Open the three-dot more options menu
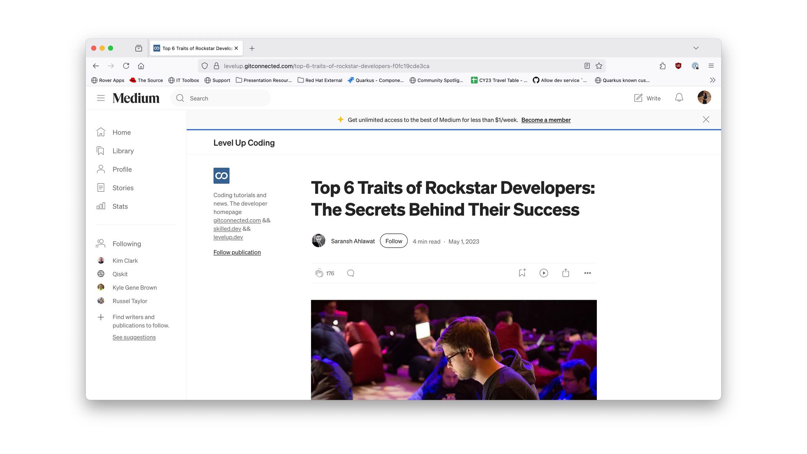The height and width of the screenshot is (454, 807). 588,273
